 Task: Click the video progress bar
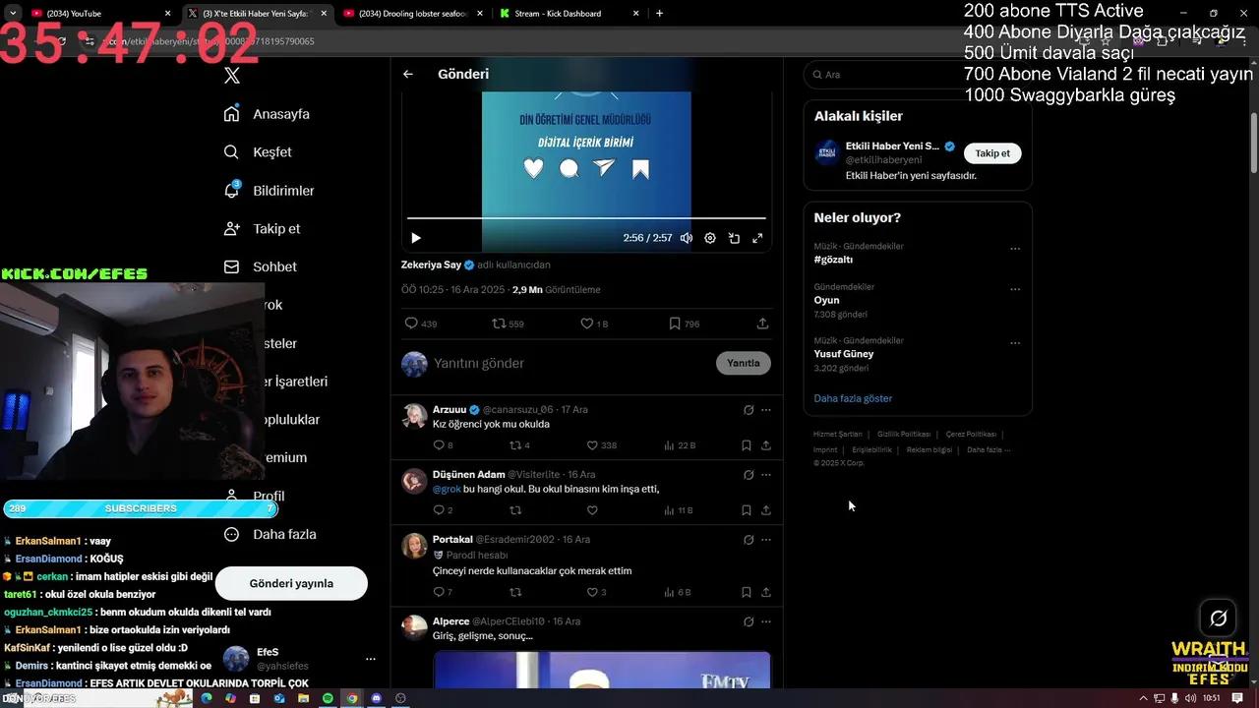tap(585, 217)
